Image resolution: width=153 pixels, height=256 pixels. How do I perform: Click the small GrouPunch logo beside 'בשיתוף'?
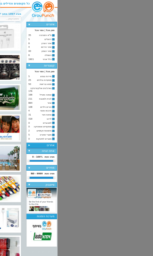(x=47, y=225)
